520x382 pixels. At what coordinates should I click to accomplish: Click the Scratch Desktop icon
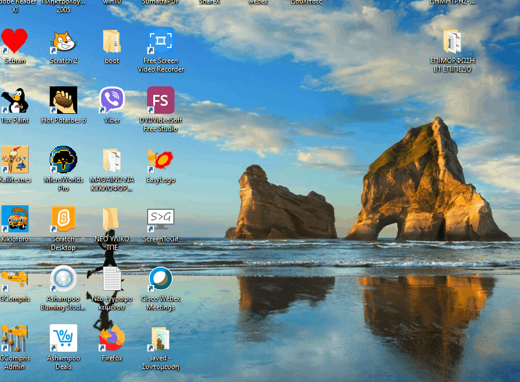tap(63, 220)
